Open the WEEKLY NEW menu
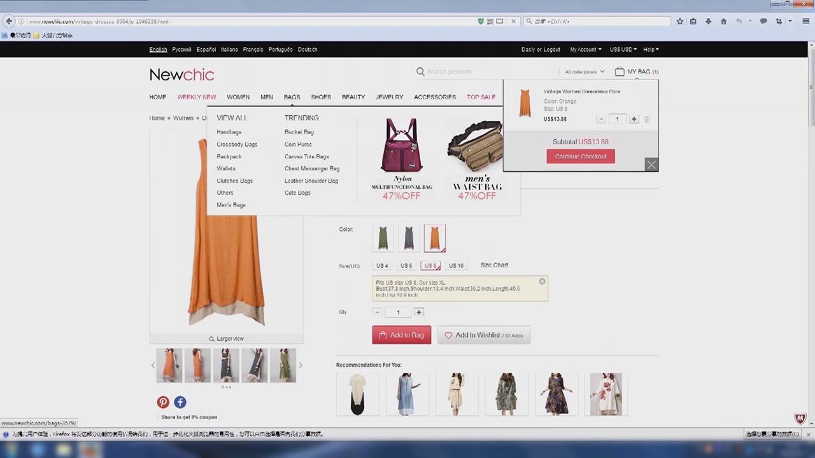 coord(197,97)
